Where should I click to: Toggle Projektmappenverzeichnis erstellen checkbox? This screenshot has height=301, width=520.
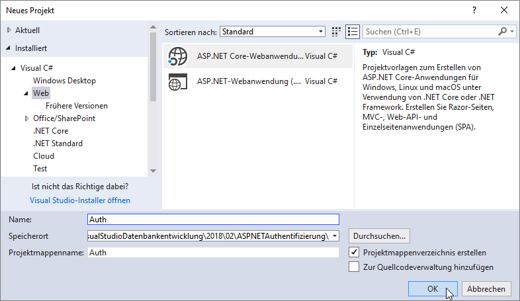pyautogui.click(x=354, y=252)
